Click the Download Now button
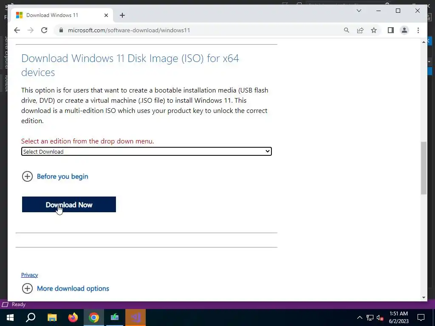 pyautogui.click(x=69, y=205)
